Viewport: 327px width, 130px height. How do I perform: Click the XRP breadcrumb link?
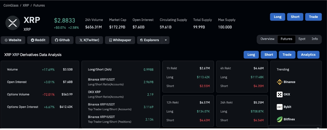pyautogui.click(x=26, y=6)
